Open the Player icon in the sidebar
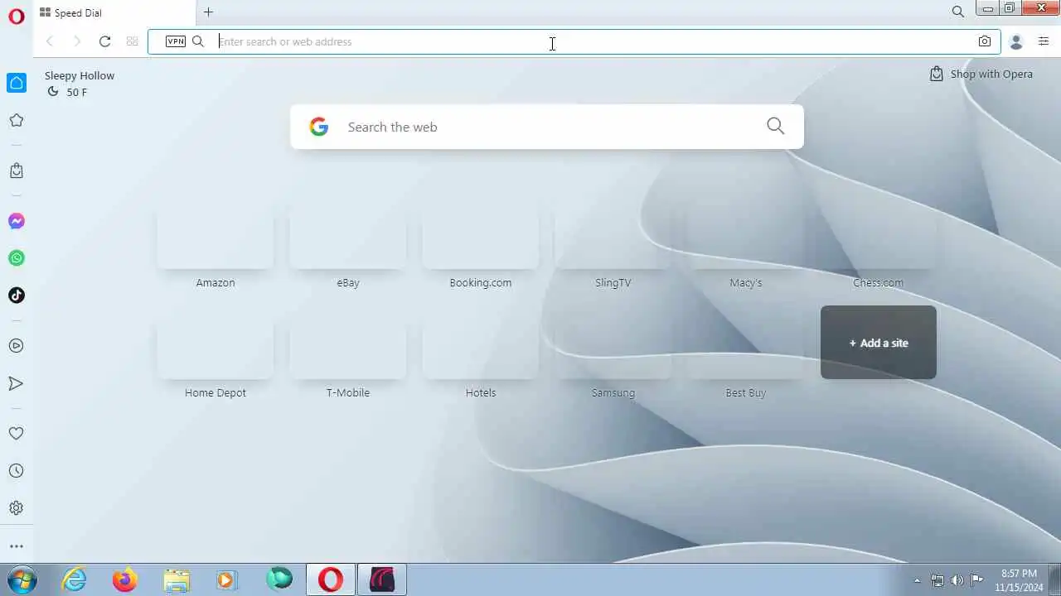 click(x=17, y=346)
